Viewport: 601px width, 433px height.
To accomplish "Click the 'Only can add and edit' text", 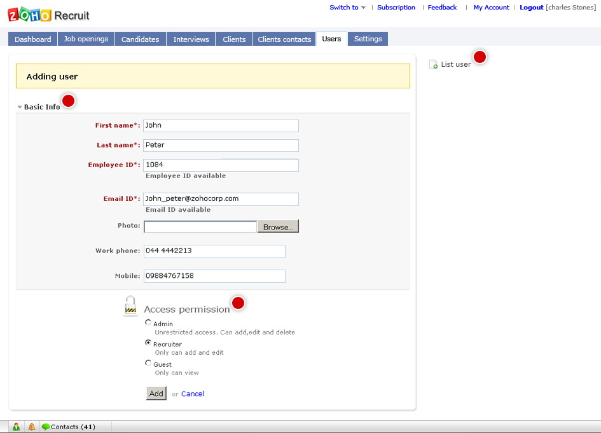I will point(189,352).
